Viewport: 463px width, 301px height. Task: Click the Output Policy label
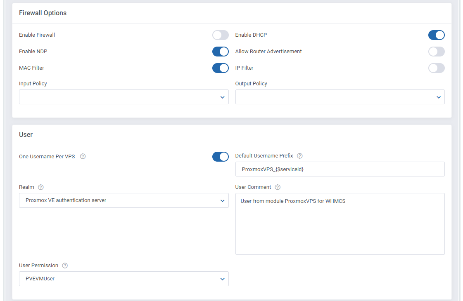(251, 84)
